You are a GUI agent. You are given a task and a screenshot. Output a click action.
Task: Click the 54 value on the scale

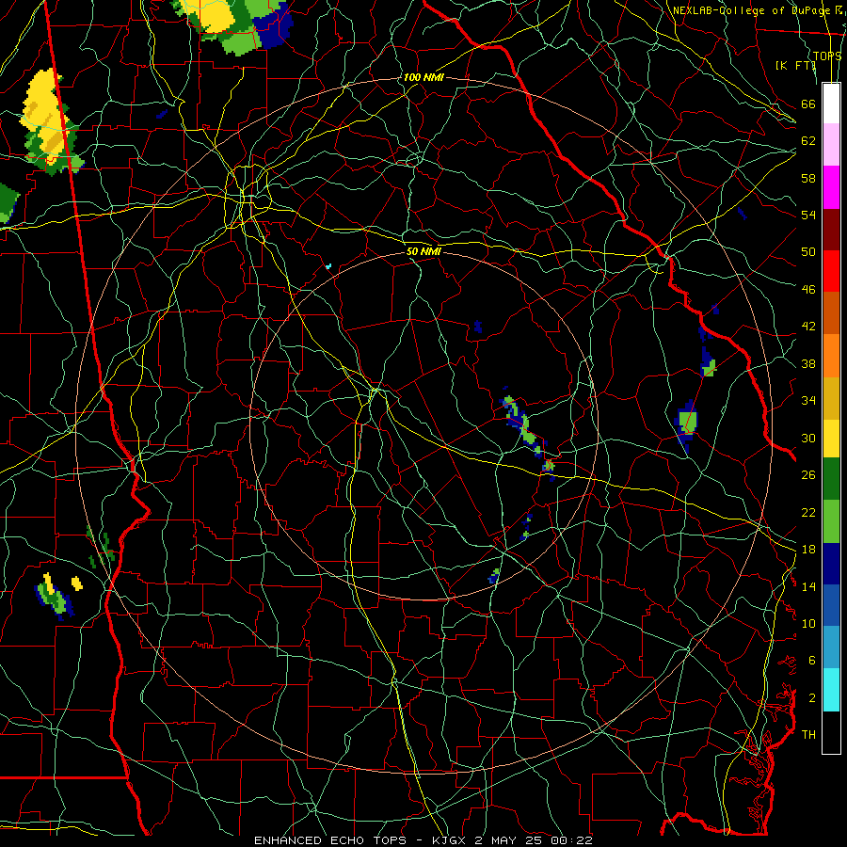808,215
